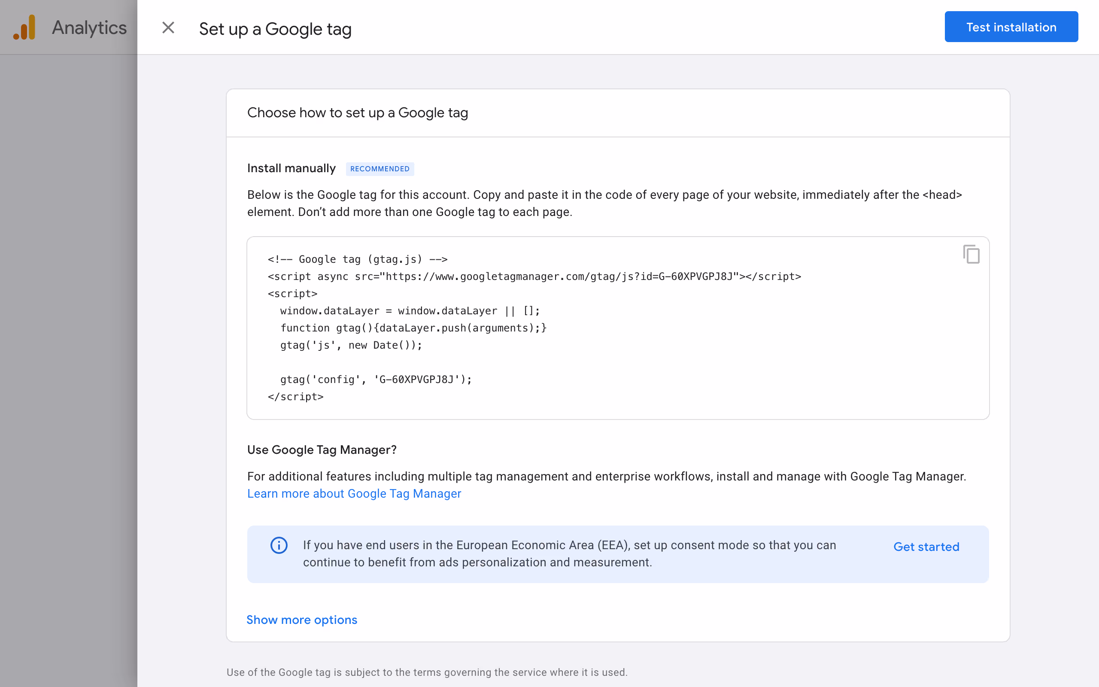The width and height of the screenshot is (1099, 687).
Task: Click the gtag config line in code
Action: pos(376,380)
